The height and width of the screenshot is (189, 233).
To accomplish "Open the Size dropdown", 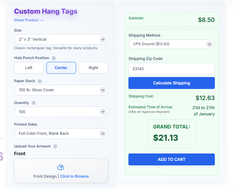I will coord(61,40).
